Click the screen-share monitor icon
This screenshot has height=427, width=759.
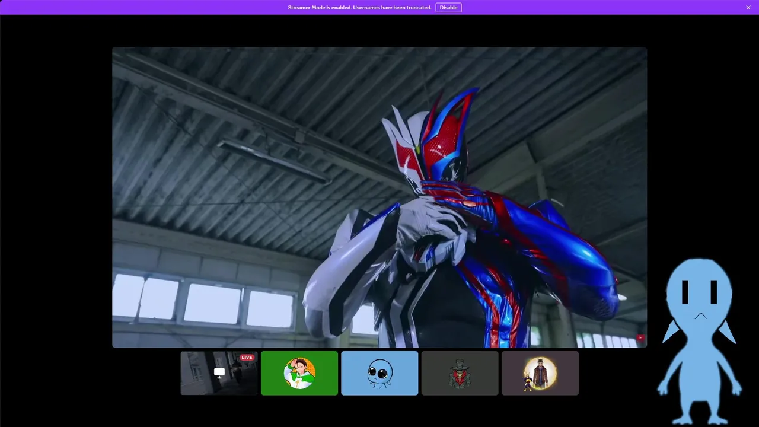coord(219,373)
